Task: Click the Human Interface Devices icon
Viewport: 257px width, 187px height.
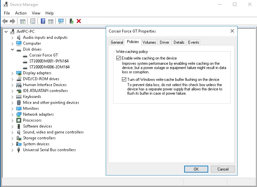Action: pyautogui.click(x=19, y=85)
